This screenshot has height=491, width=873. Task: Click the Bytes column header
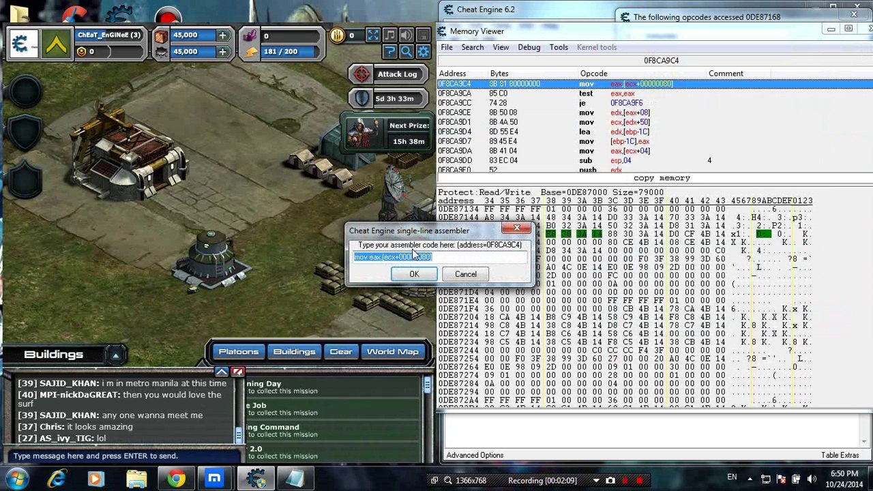(x=499, y=74)
